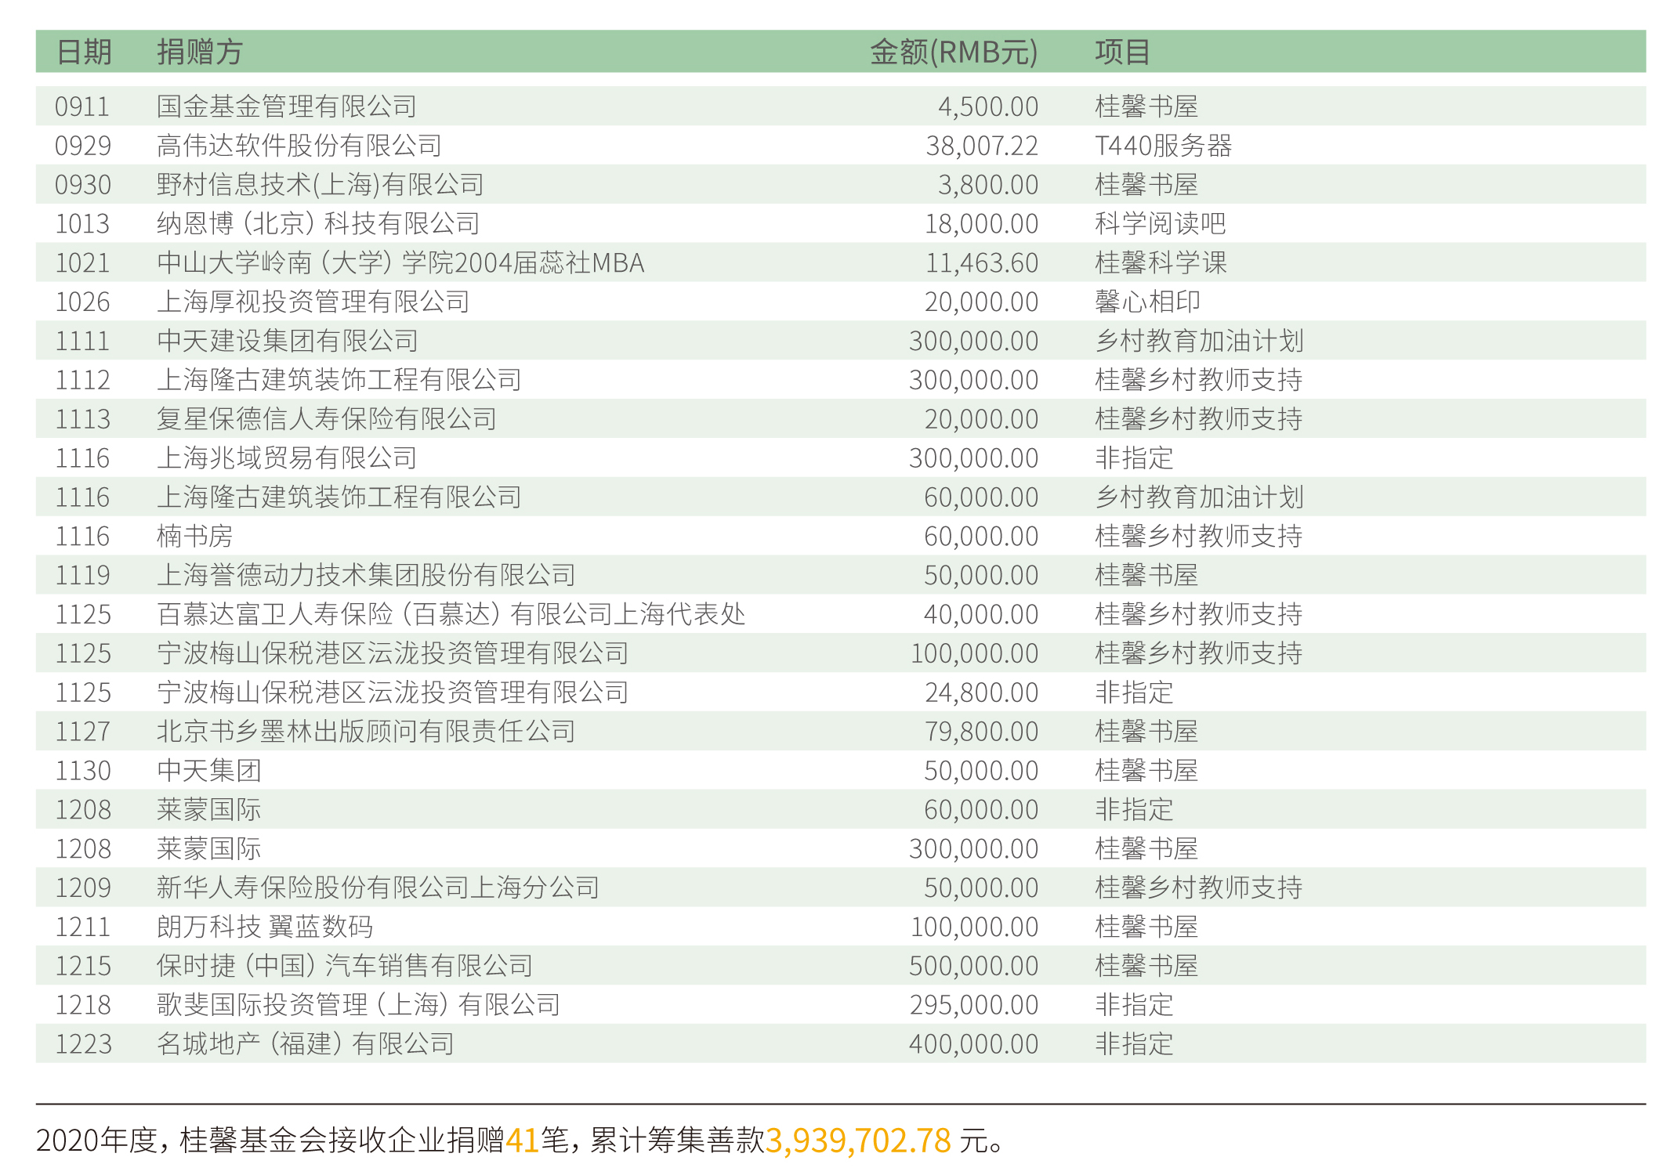Image resolution: width=1677 pixels, height=1175 pixels.
Task: Select donor 纳恩博（北京）科技有限公司
Action: point(318,223)
